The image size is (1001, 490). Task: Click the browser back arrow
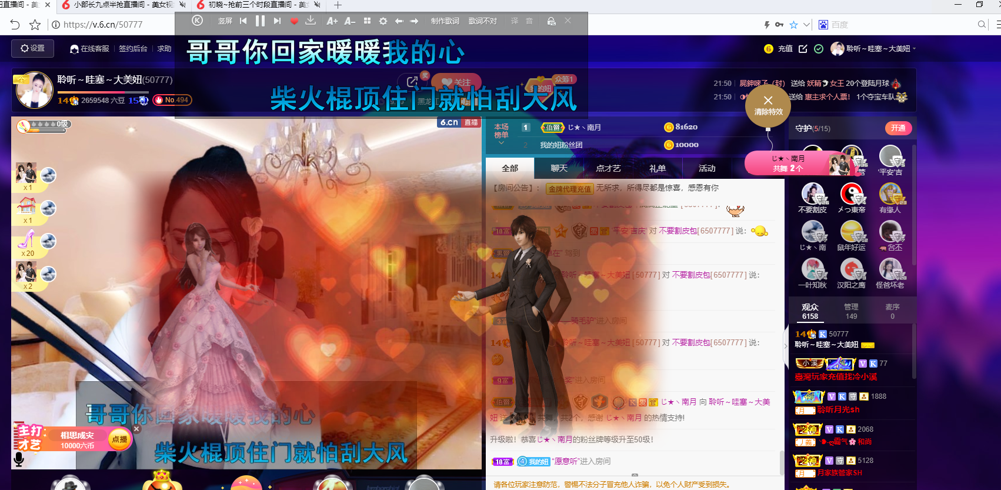pos(15,25)
